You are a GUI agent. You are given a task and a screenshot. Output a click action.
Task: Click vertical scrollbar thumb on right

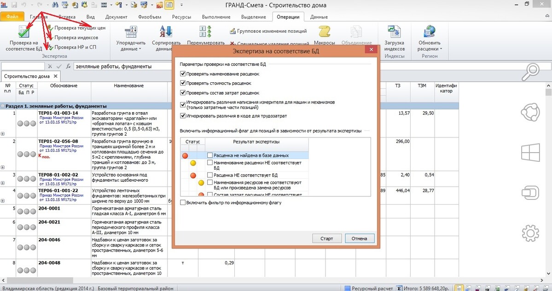[x=548, y=92]
